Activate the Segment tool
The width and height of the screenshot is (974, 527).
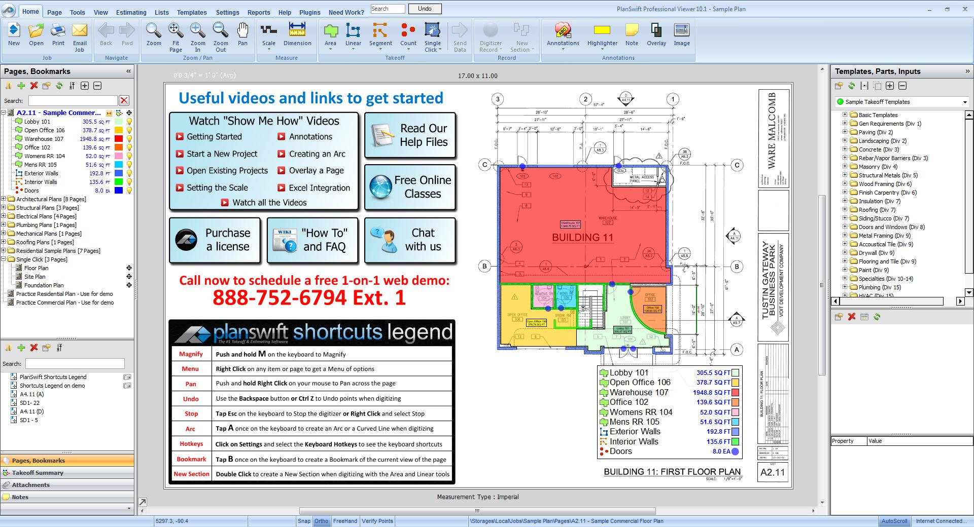[380, 35]
